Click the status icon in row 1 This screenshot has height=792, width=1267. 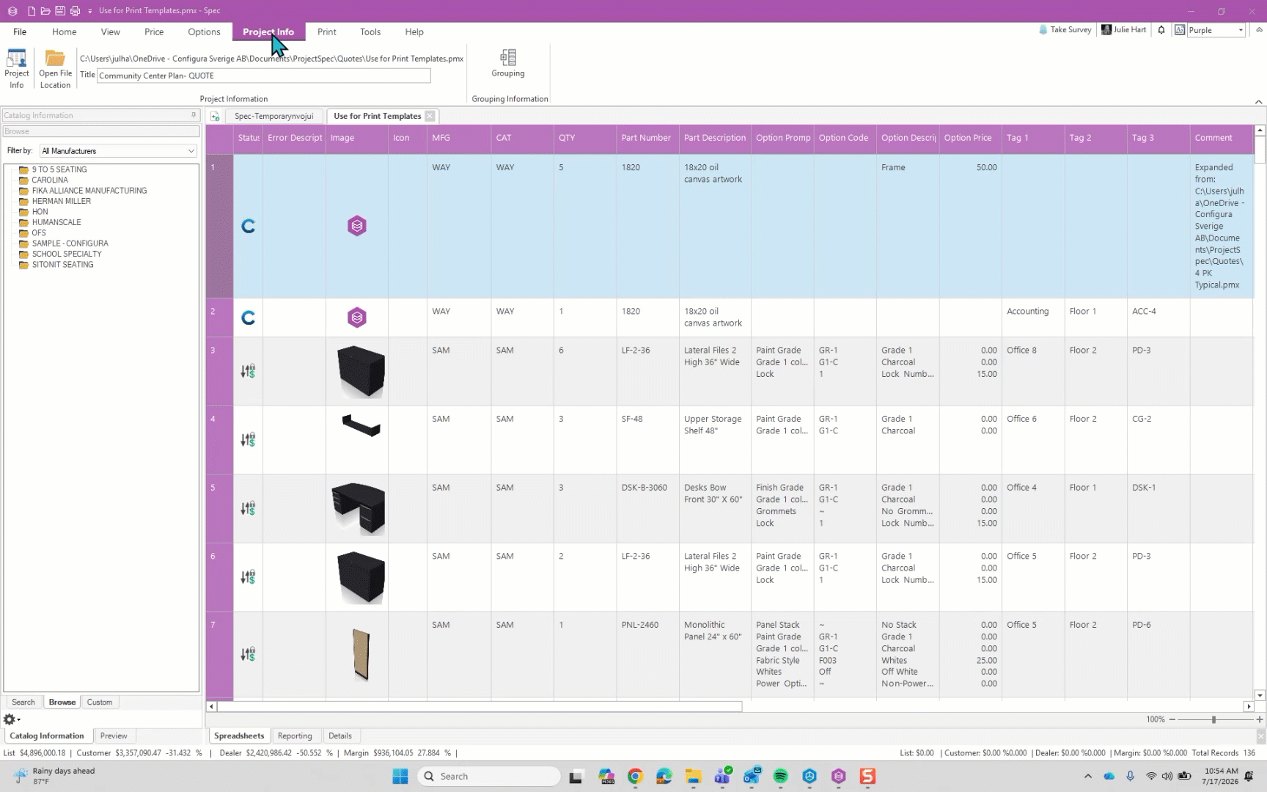(x=249, y=226)
